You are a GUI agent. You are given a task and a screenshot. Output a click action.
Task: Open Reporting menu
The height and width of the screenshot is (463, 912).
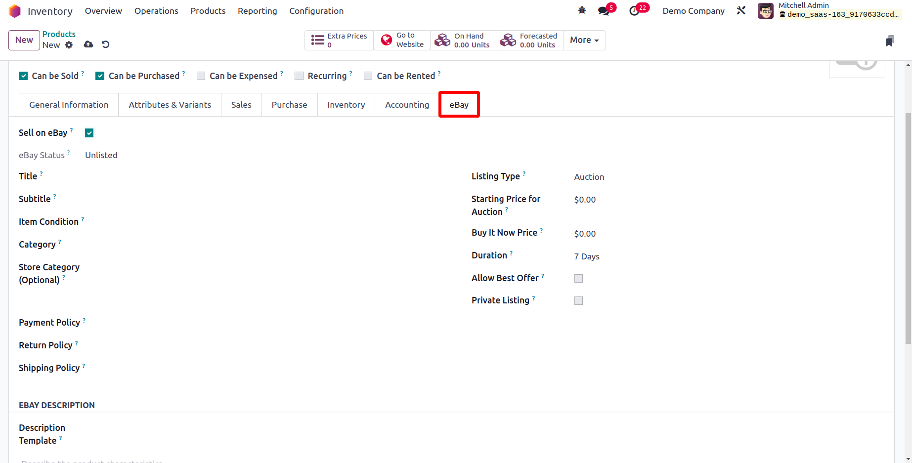(x=258, y=11)
